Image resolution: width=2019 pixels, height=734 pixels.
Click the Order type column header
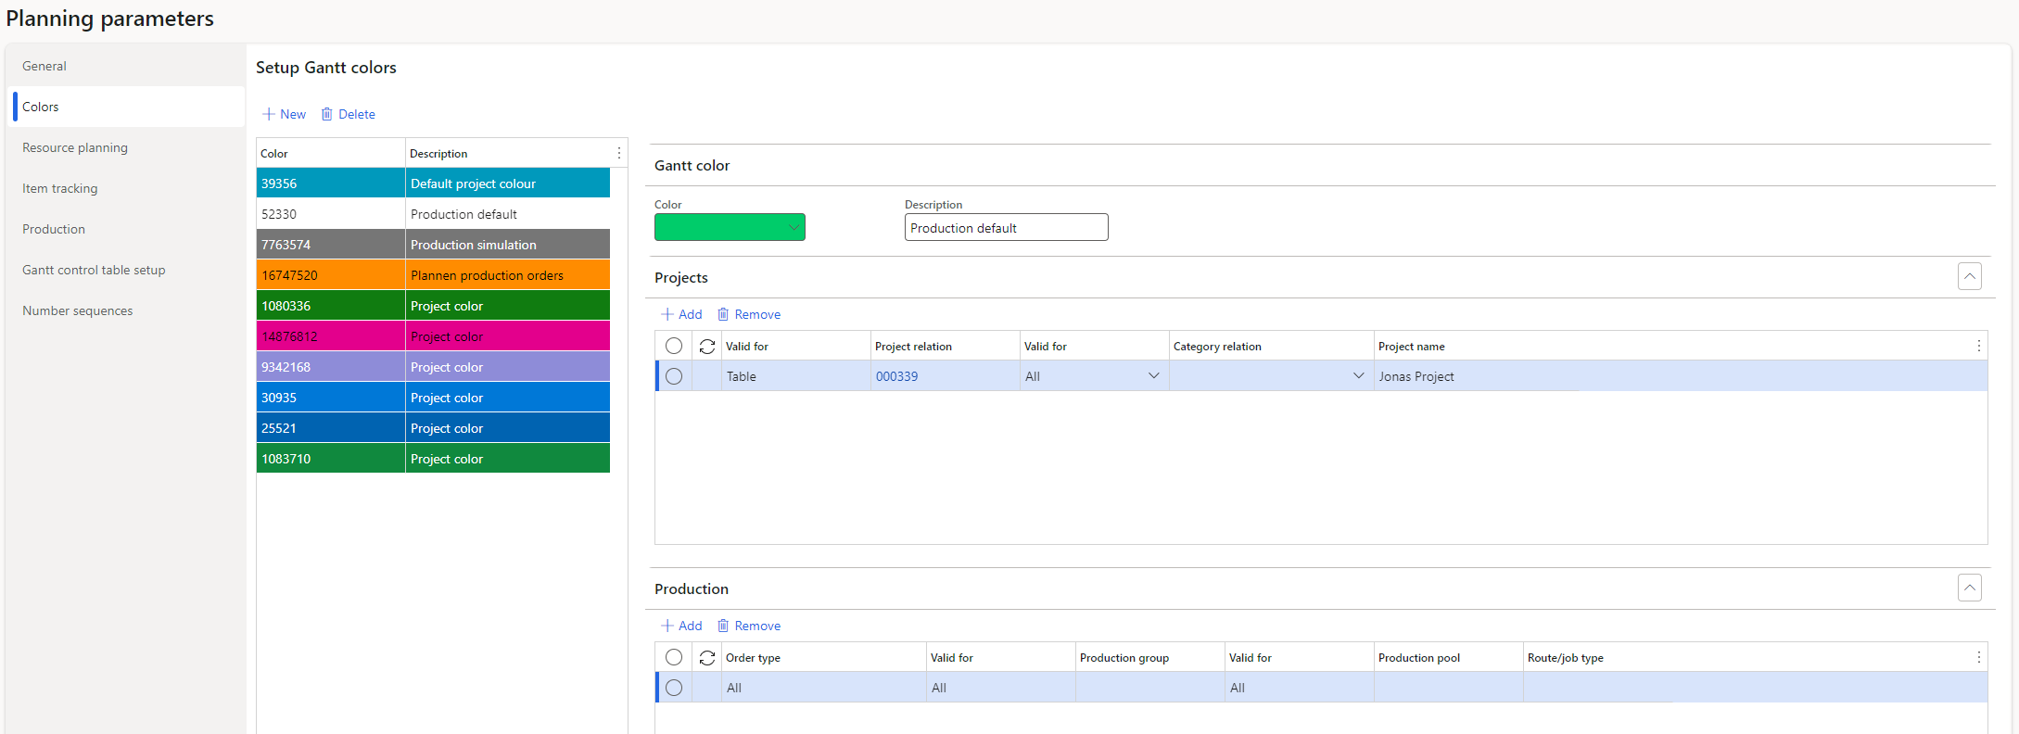click(x=823, y=657)
